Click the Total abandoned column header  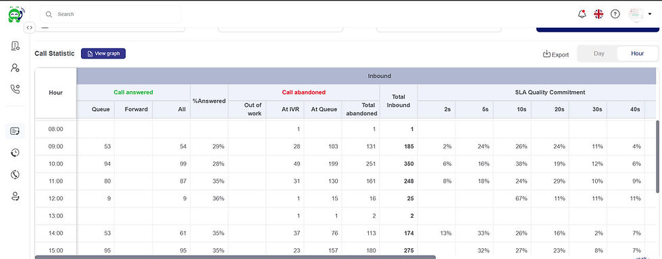[361, 109]
